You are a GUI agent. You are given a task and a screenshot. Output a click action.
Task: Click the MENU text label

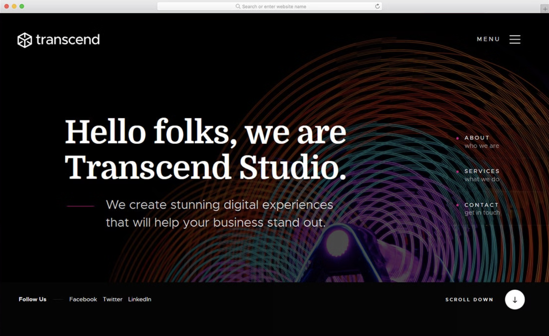[x=488, y=39]
